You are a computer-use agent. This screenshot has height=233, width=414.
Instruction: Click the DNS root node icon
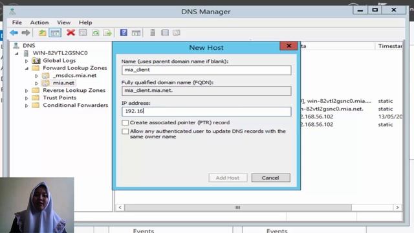pos(16,45)
